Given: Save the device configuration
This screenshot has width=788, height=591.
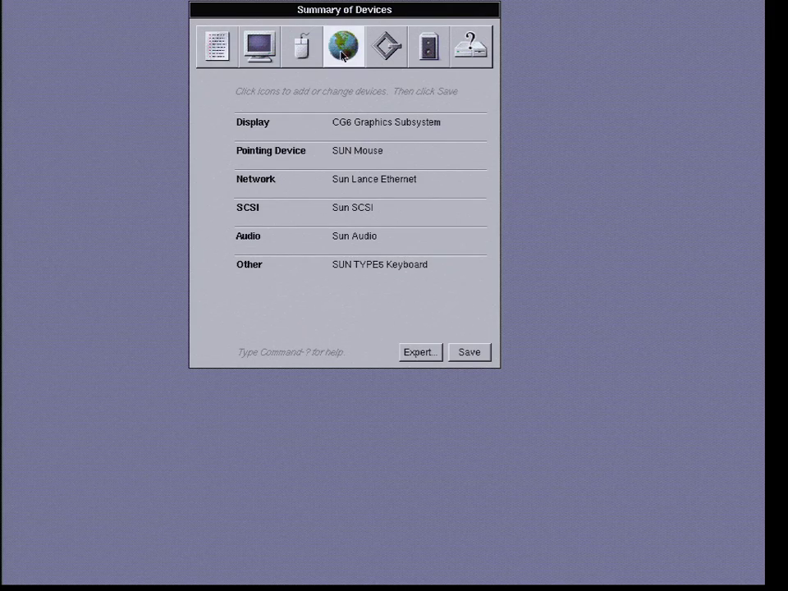Looking at the screenshot, I should tap(470, 352).
